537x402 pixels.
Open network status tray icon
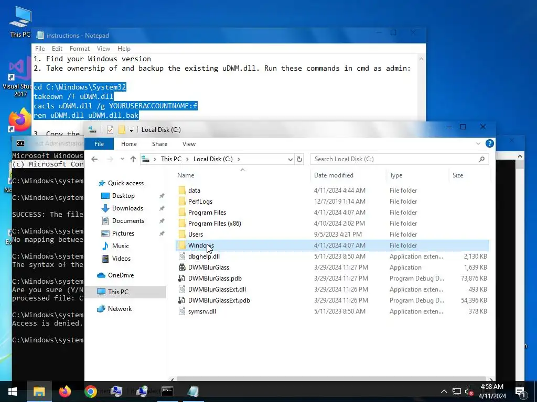pos(457,392)
